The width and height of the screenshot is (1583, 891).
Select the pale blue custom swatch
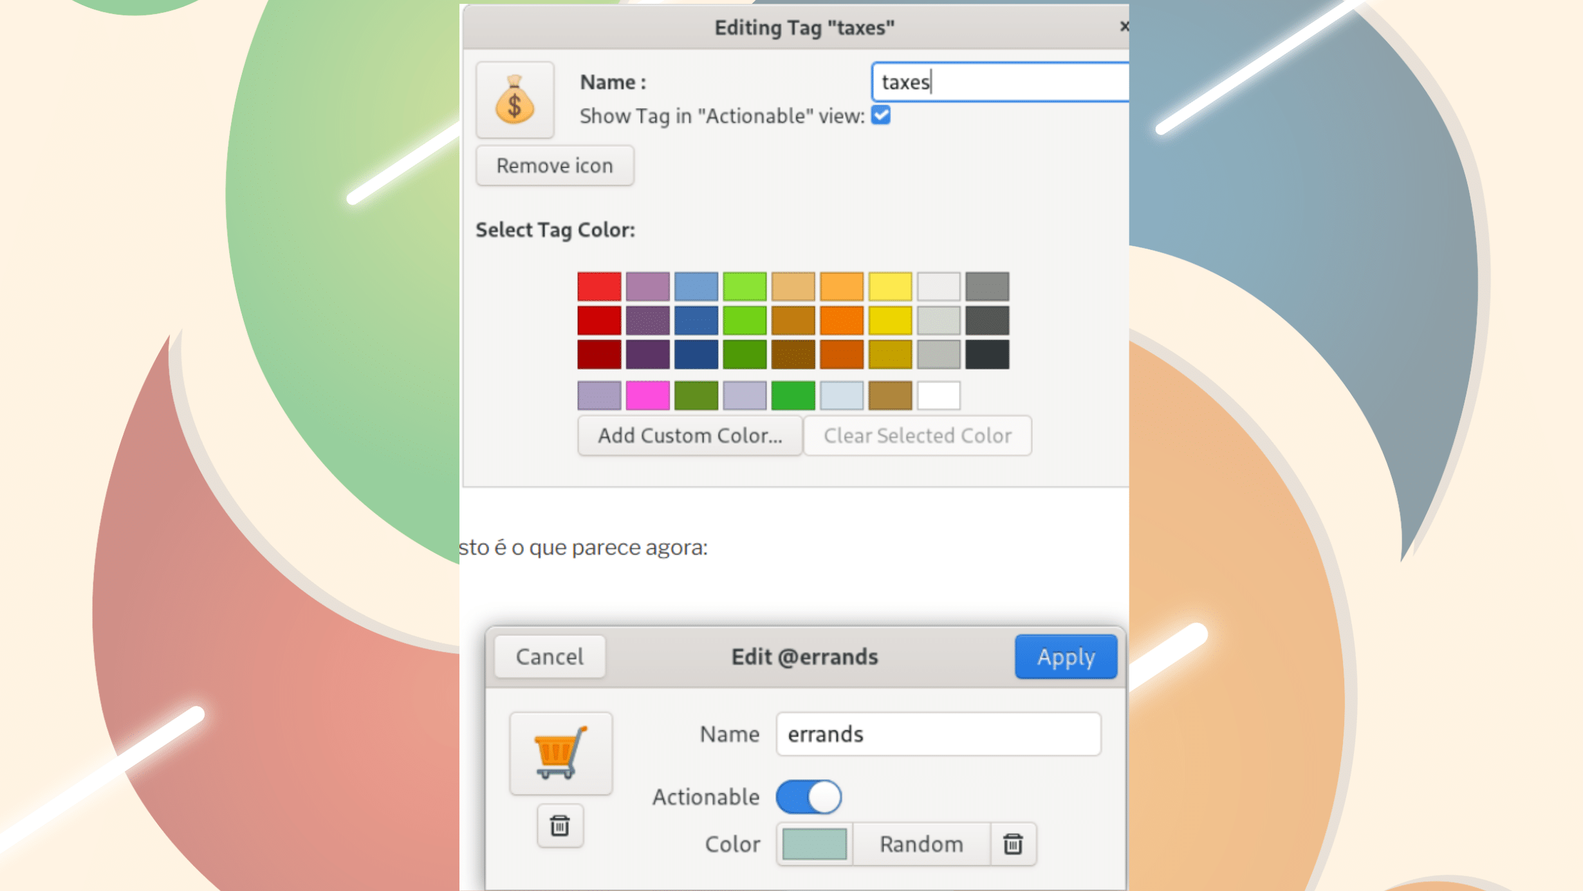842,395
